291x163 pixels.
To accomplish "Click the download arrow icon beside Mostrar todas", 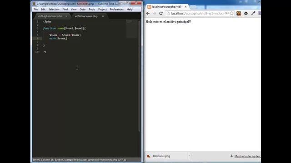I will point(231,156).
